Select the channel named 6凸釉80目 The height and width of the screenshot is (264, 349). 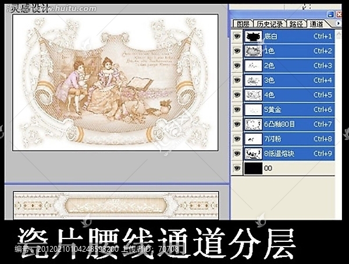click(x=279, y=124)
